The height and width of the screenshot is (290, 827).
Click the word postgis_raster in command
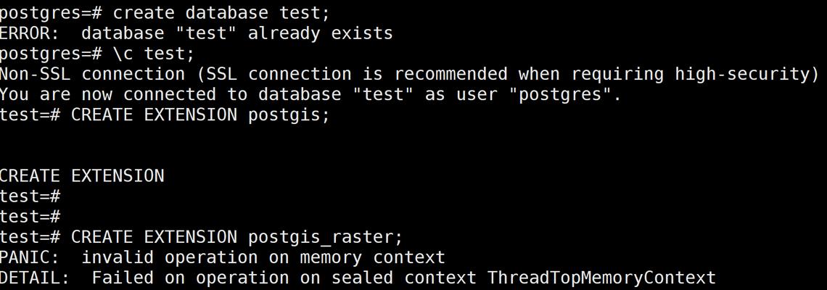(x=320, y=238)
